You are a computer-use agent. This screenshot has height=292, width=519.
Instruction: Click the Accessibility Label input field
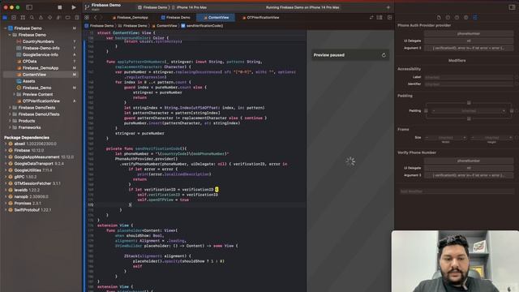pyautogui.click(x=469, y=77)
